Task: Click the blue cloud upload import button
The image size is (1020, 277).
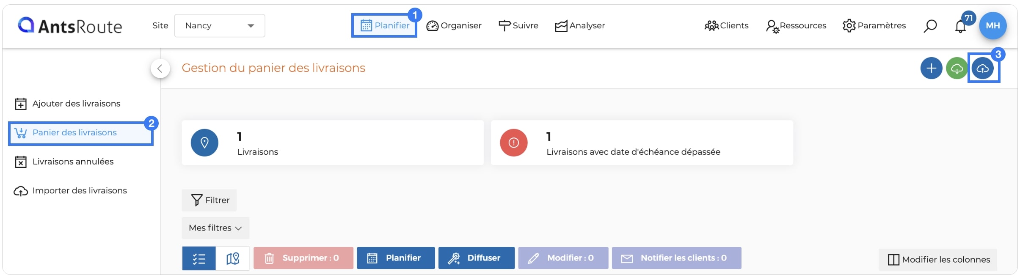Action: (x=982, y=68)
